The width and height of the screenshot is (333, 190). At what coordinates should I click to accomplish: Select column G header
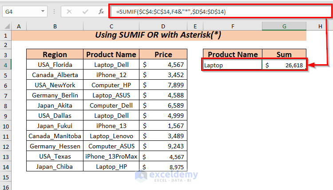(284, 27)
